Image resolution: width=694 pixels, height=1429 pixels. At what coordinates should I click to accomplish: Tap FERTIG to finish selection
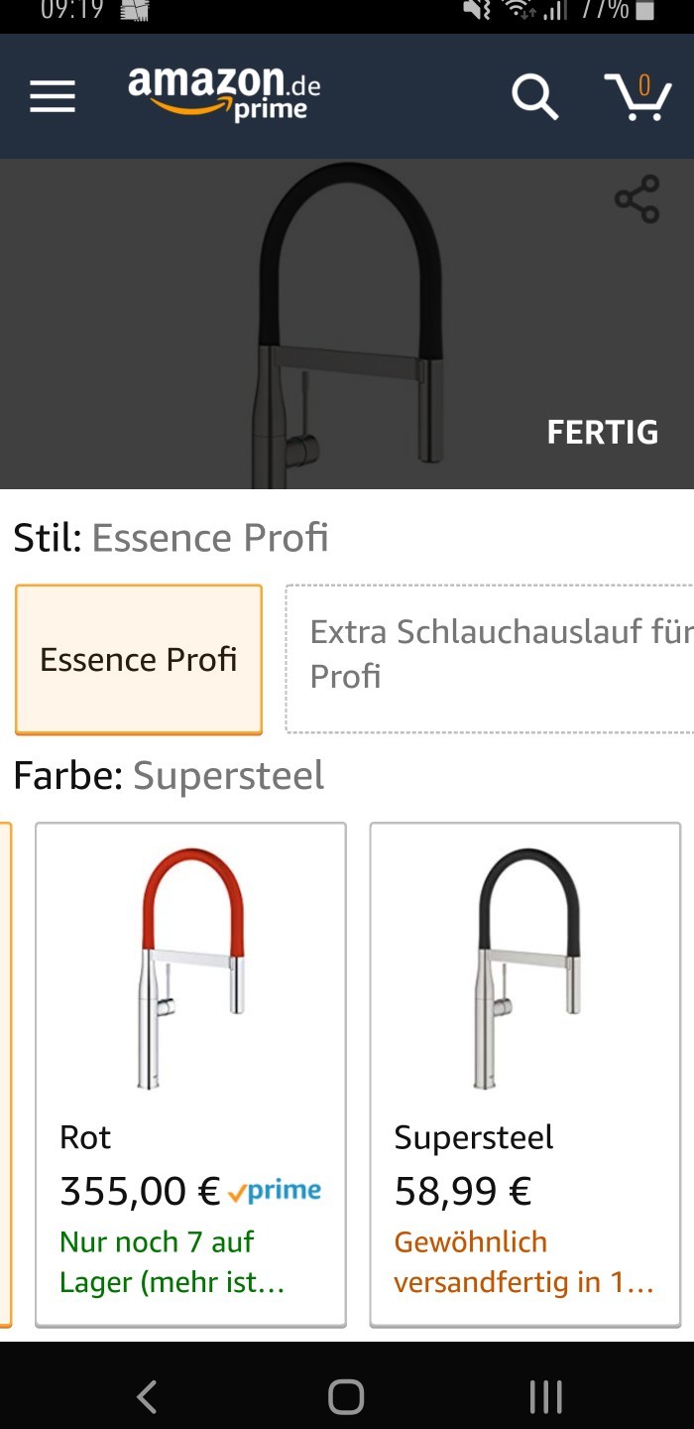602,432
